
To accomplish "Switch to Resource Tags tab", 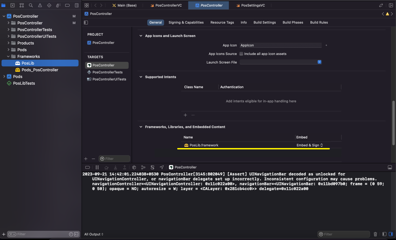I will point(222,23).
